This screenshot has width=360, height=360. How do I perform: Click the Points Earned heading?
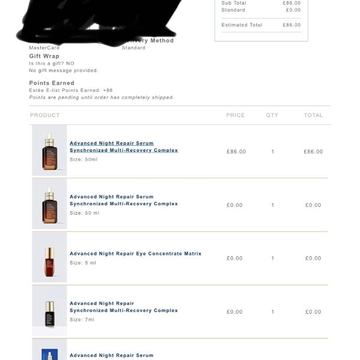pos(52,83)
